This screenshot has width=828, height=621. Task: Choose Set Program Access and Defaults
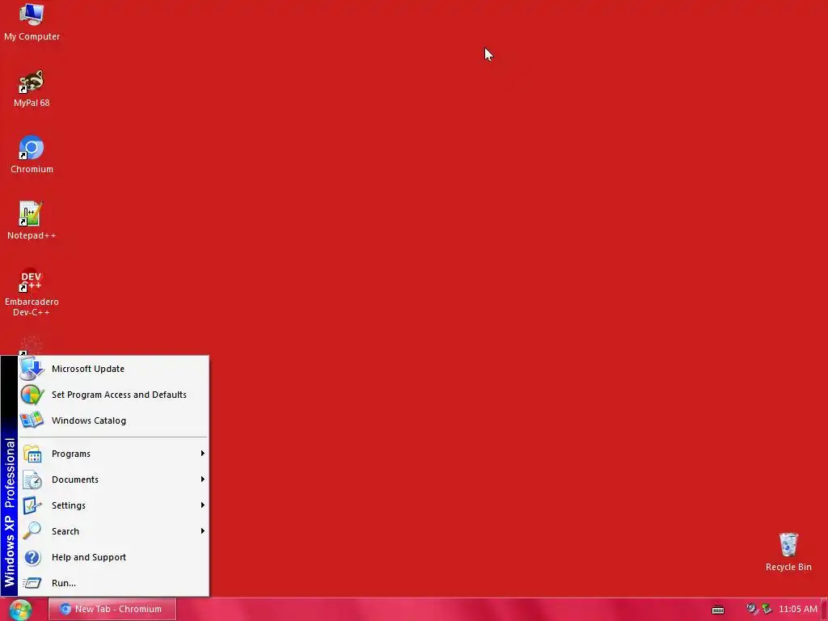click(x=113, y=395)
